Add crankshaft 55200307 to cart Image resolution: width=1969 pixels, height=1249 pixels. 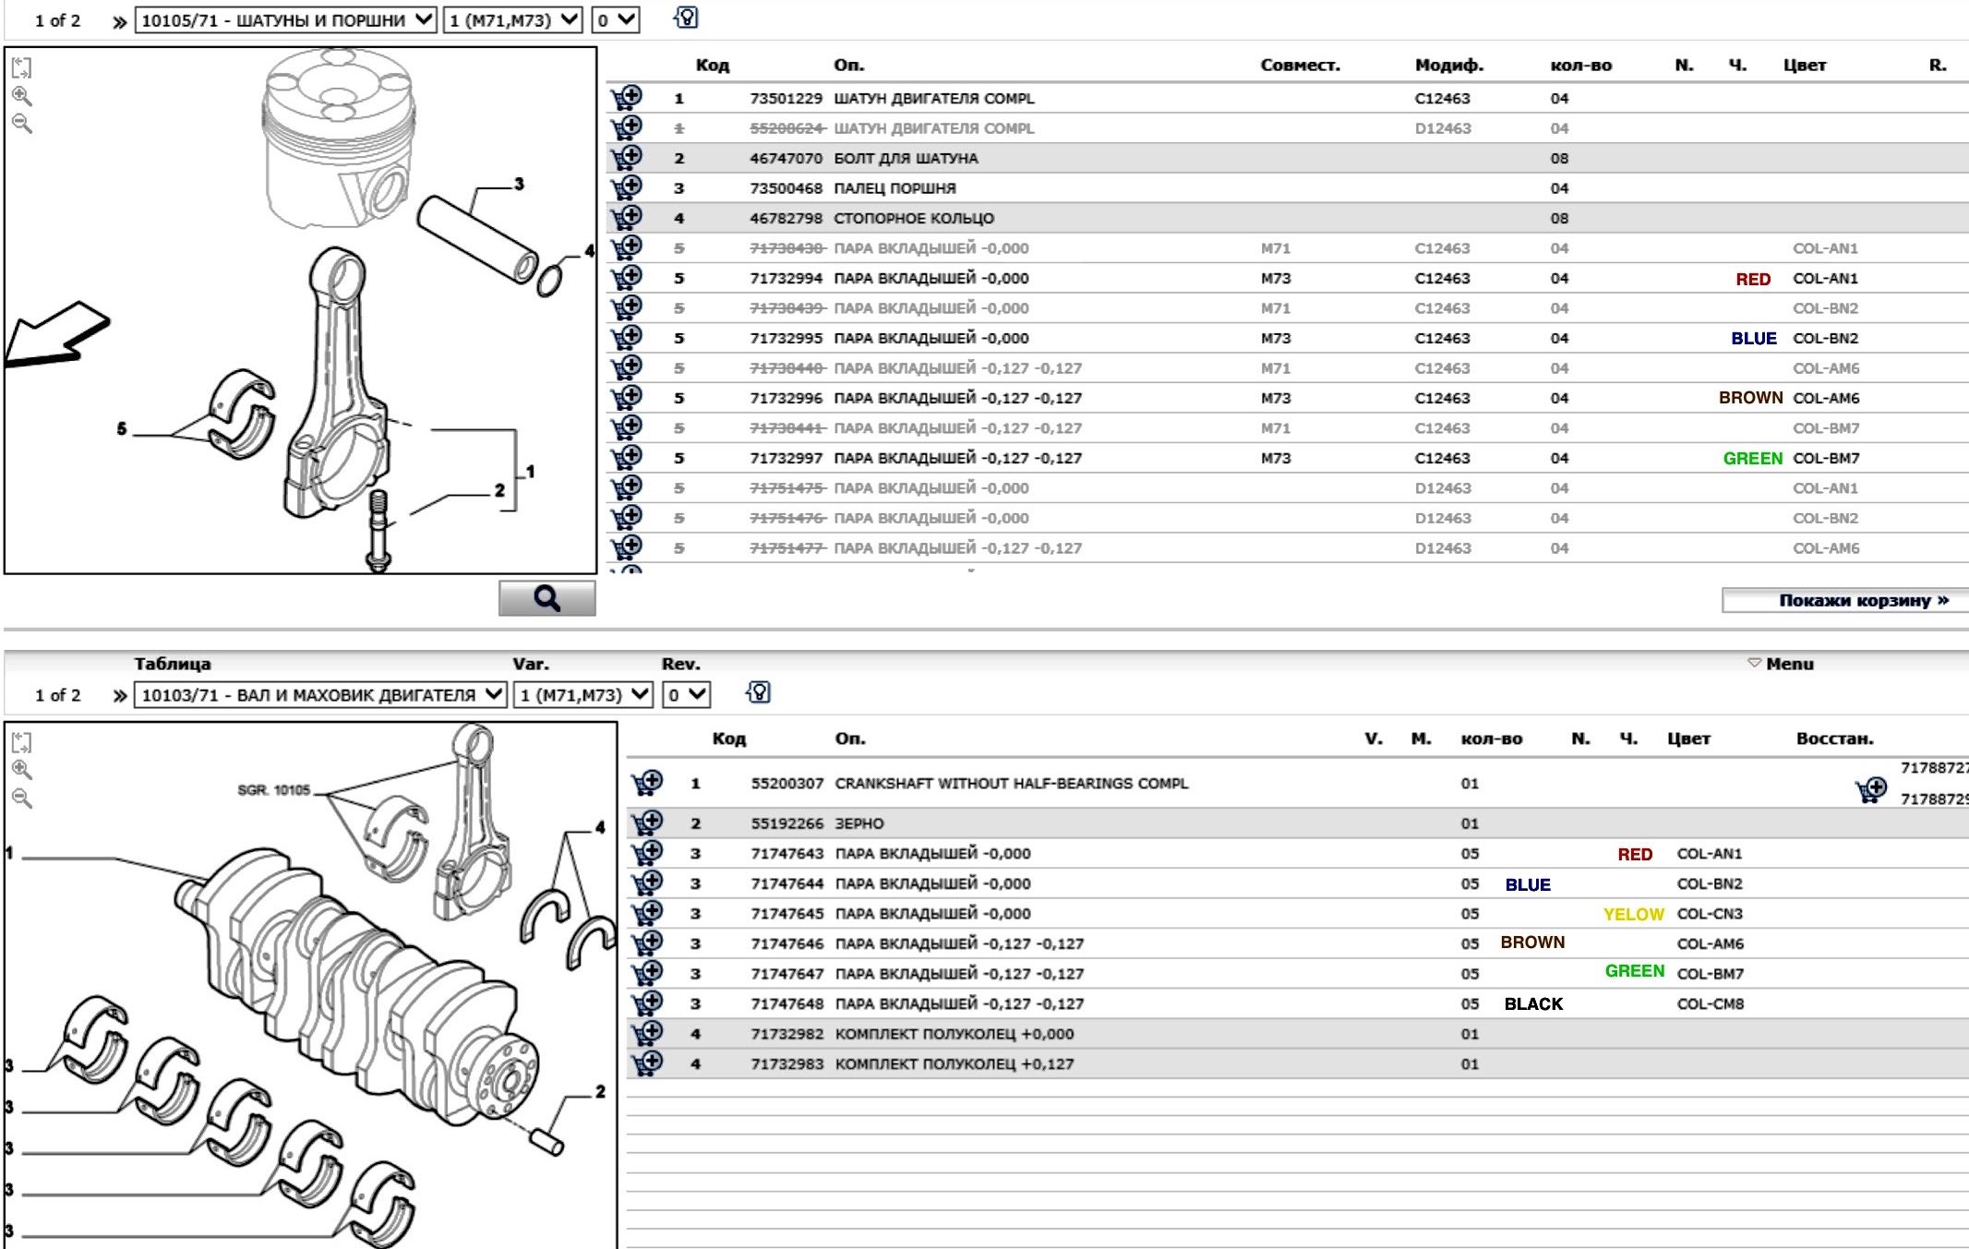tap(647, 783)
